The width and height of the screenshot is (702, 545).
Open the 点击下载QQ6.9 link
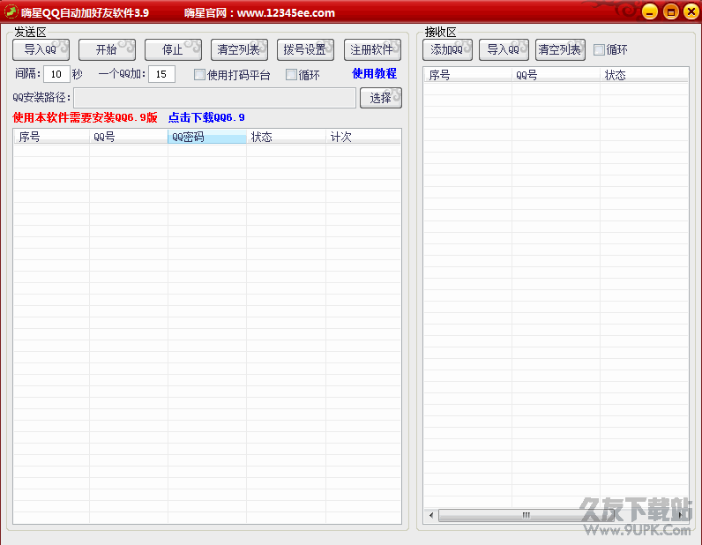pos(206,118)
